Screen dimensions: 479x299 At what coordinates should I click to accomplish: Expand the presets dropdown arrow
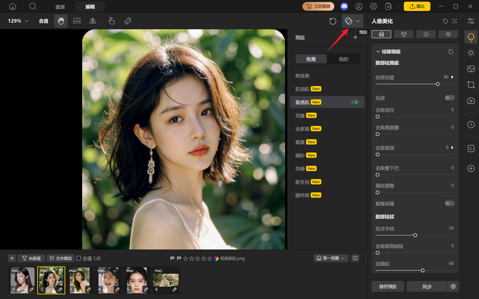[x=358, y=21]
